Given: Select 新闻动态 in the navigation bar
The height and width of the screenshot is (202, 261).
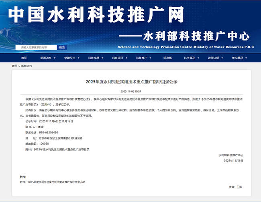Looking at the screenshot, I should coord(46,58).
